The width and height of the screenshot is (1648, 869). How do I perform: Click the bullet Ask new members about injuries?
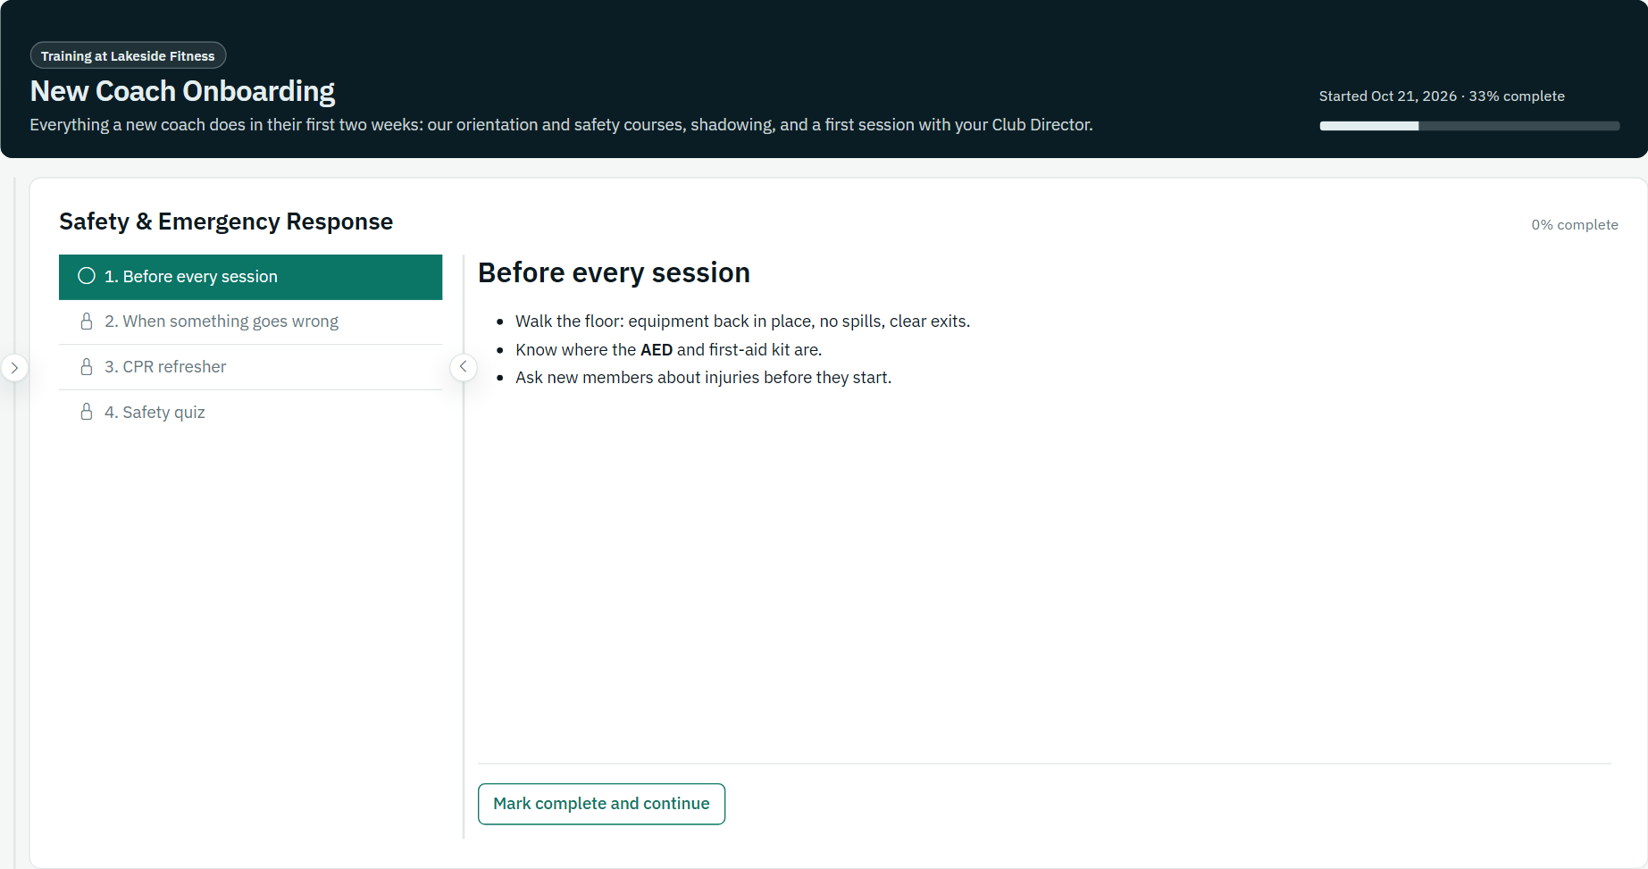coord(703,378)
